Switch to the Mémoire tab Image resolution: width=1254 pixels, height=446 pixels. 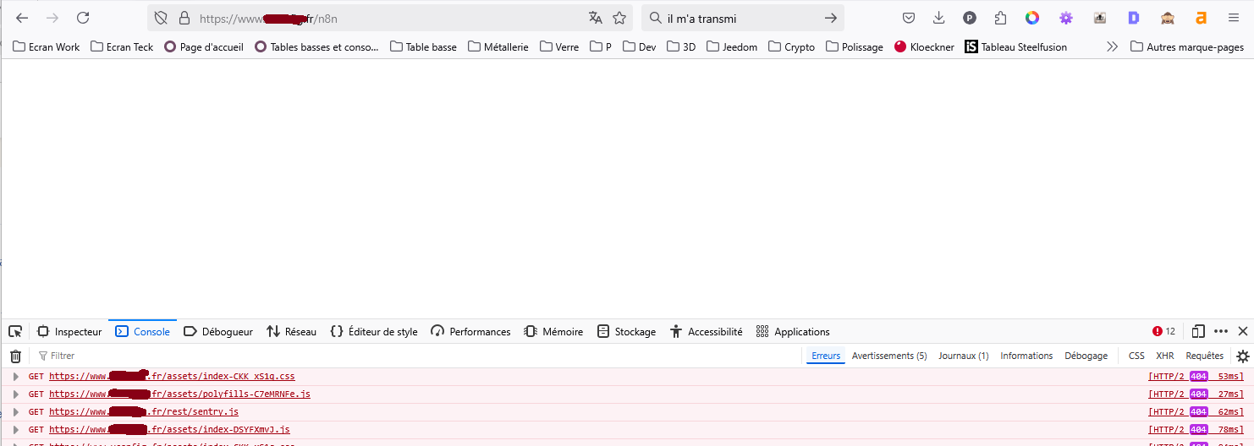pos(553,332)
